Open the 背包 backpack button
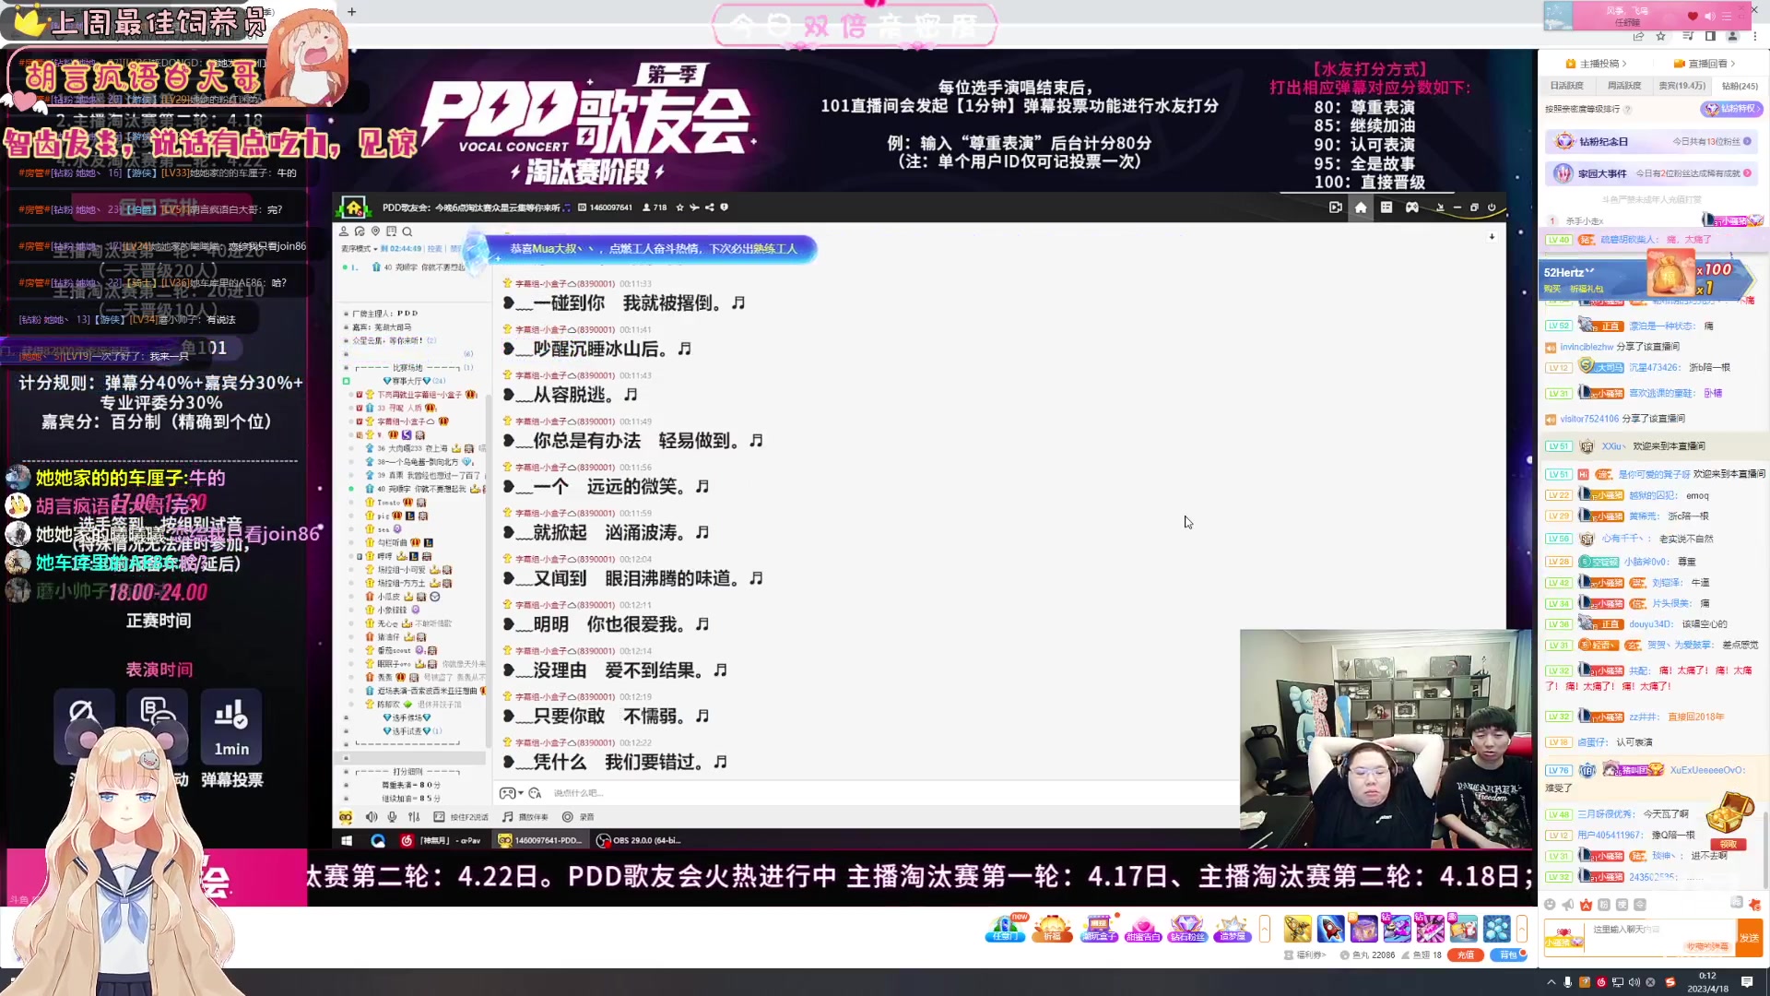The height and width of the screenshot is (996, 1770). pos(1508,955)
